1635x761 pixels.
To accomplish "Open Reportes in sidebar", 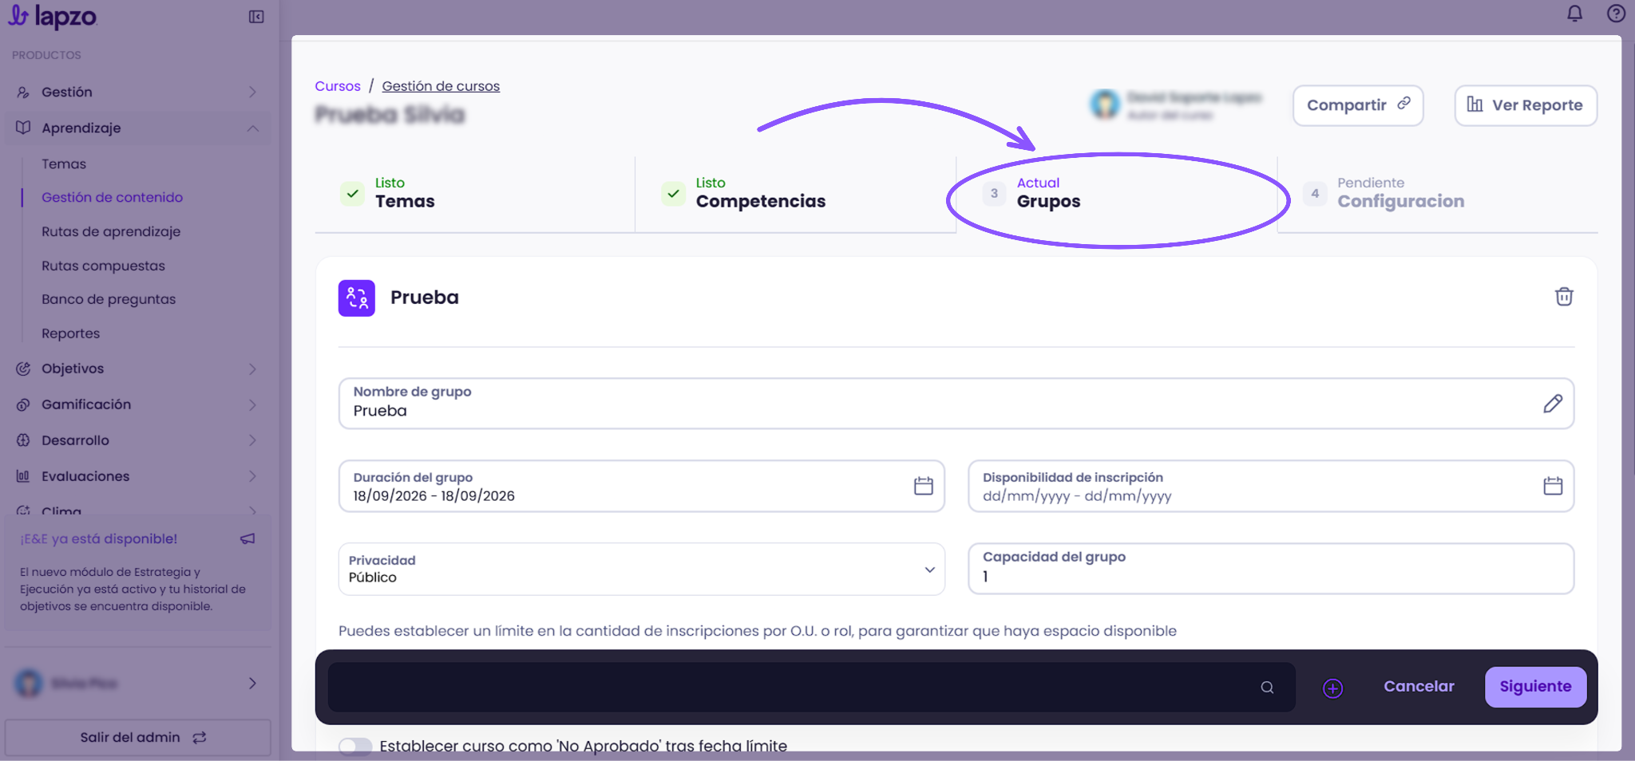I will (x=70, y=334).
